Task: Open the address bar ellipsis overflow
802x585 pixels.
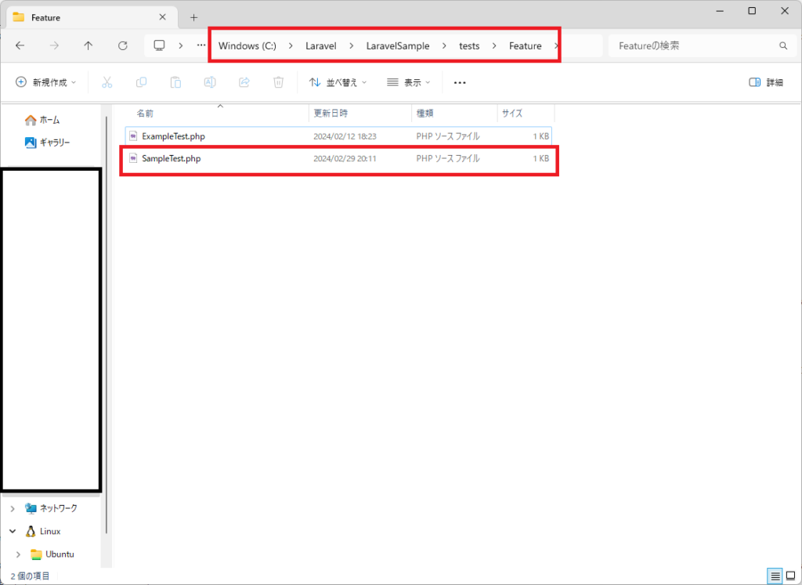Action: [201, 45]
